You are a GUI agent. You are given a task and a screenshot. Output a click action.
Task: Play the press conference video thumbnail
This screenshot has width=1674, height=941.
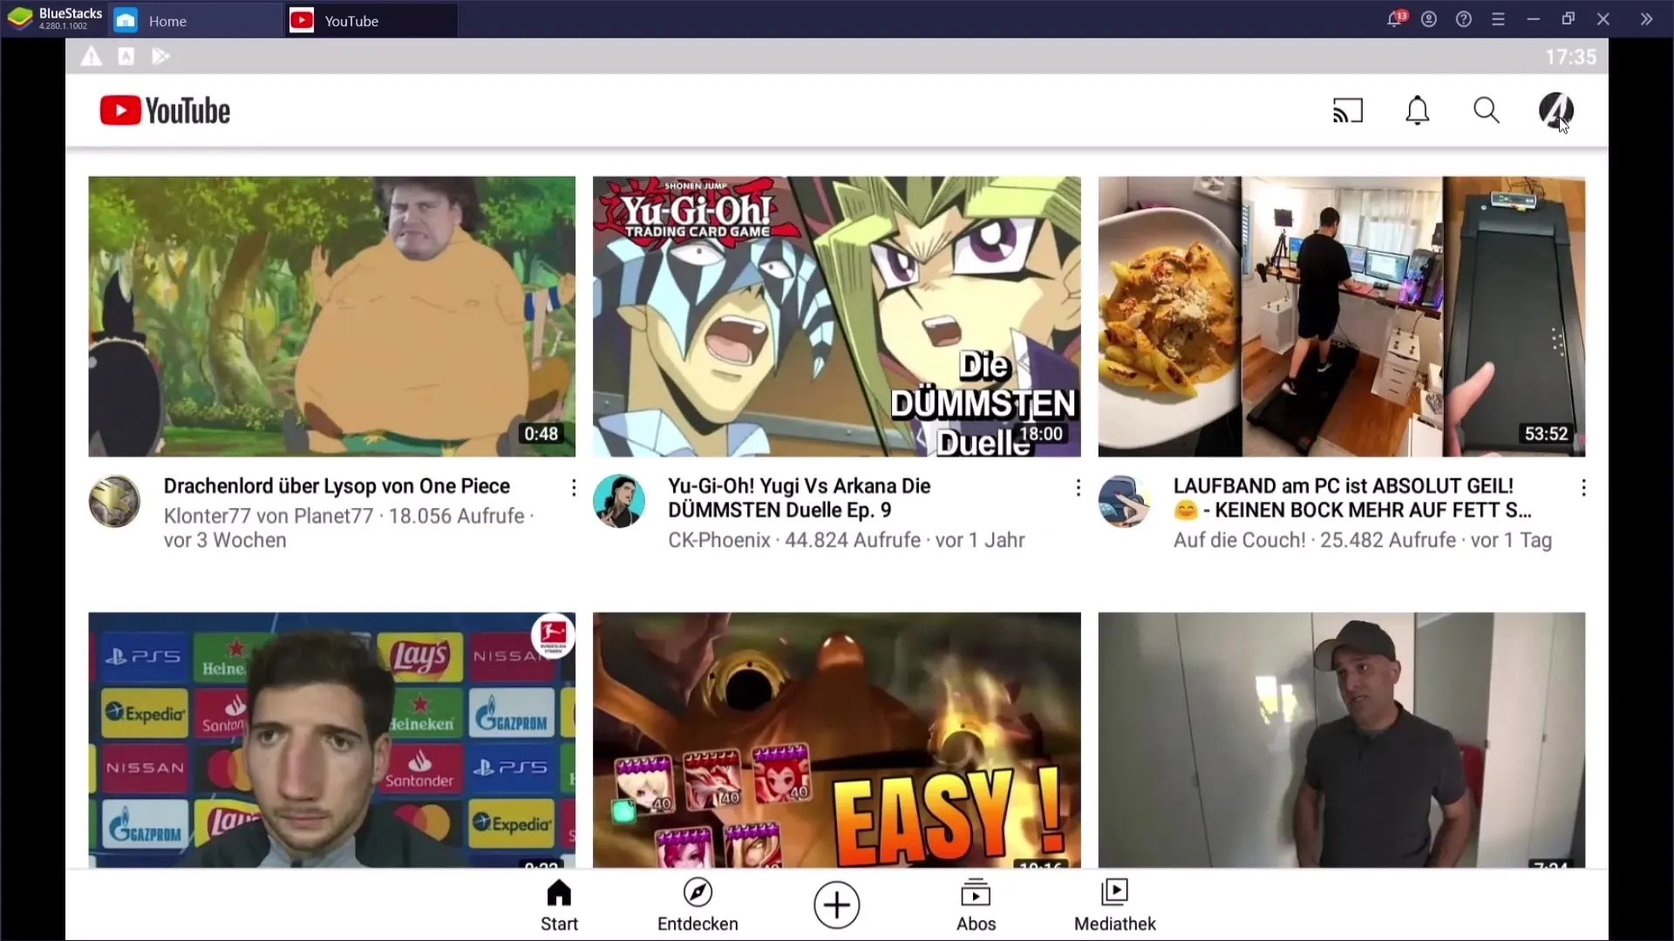(x=331, y=740)
